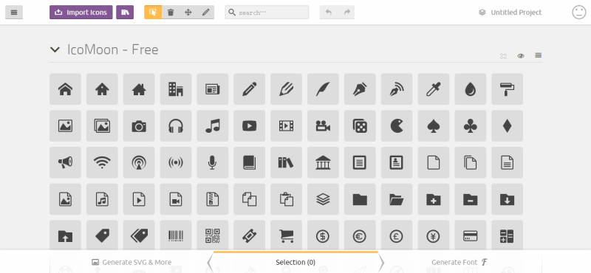
Task: Select the paint roller icon
Action: coord(508,89)
